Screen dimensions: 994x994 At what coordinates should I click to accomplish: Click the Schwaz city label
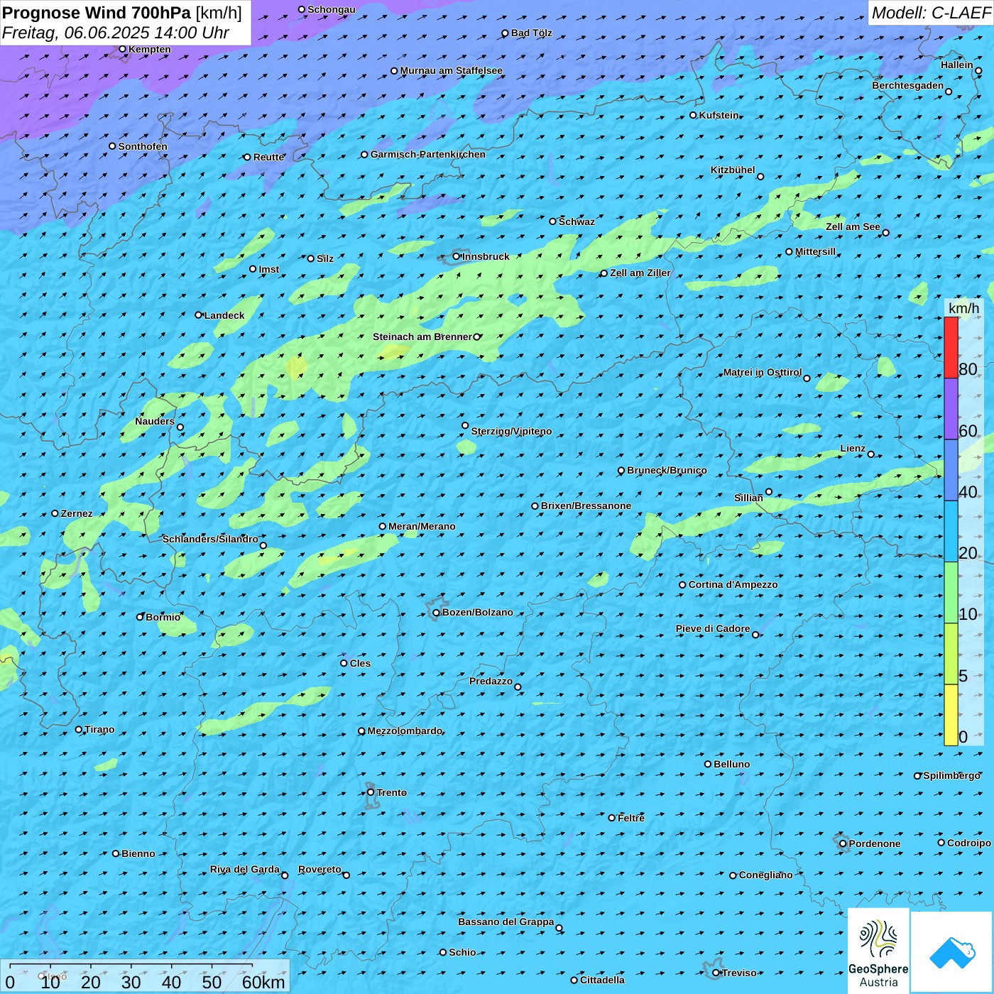[x=577, y=222]
